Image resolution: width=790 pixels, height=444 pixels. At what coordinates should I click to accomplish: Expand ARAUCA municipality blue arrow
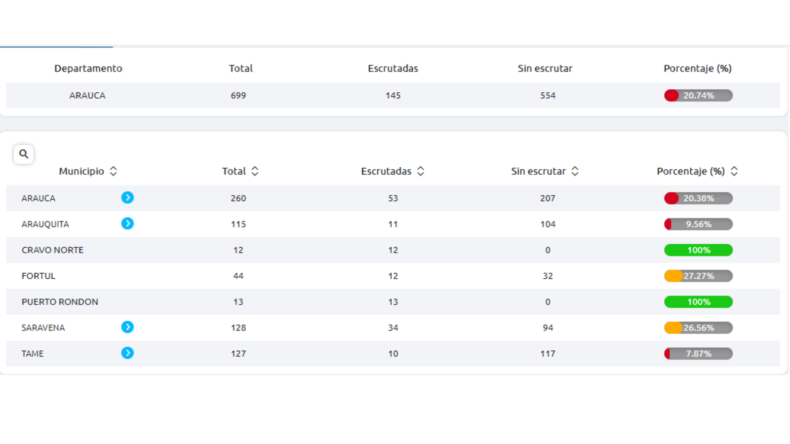(127, 198)
